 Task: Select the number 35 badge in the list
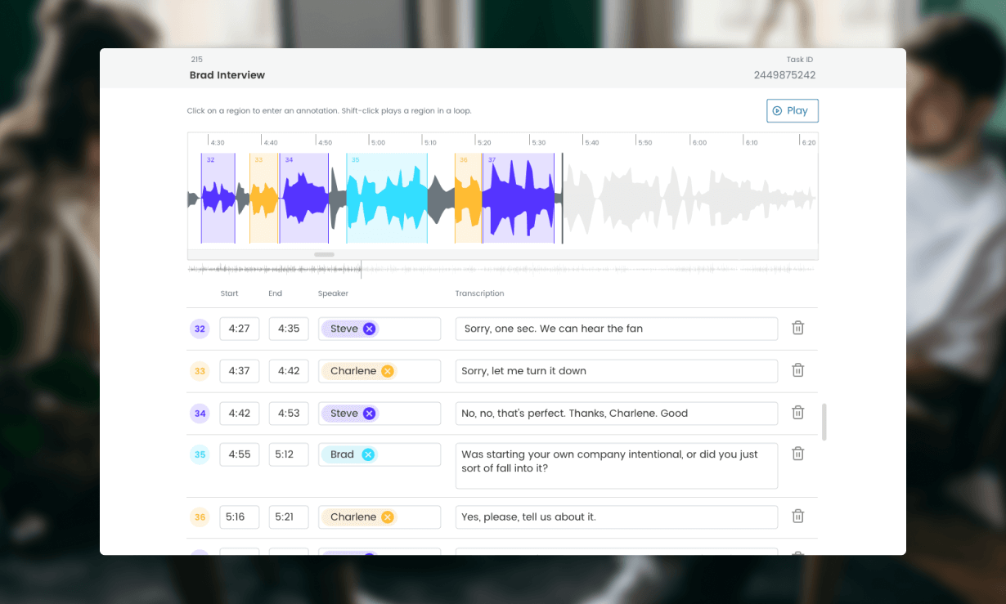click(200, 455)
